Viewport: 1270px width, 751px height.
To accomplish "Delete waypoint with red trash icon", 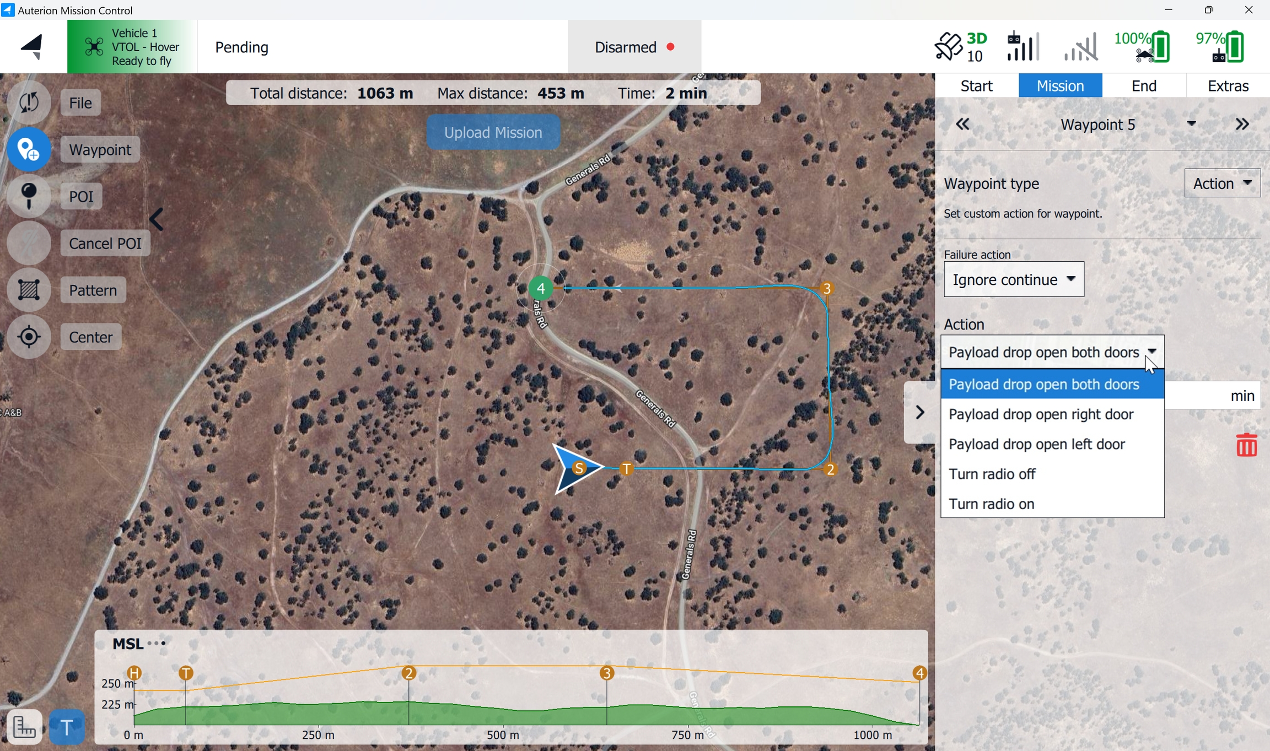I will click(x=1246, y=445).
